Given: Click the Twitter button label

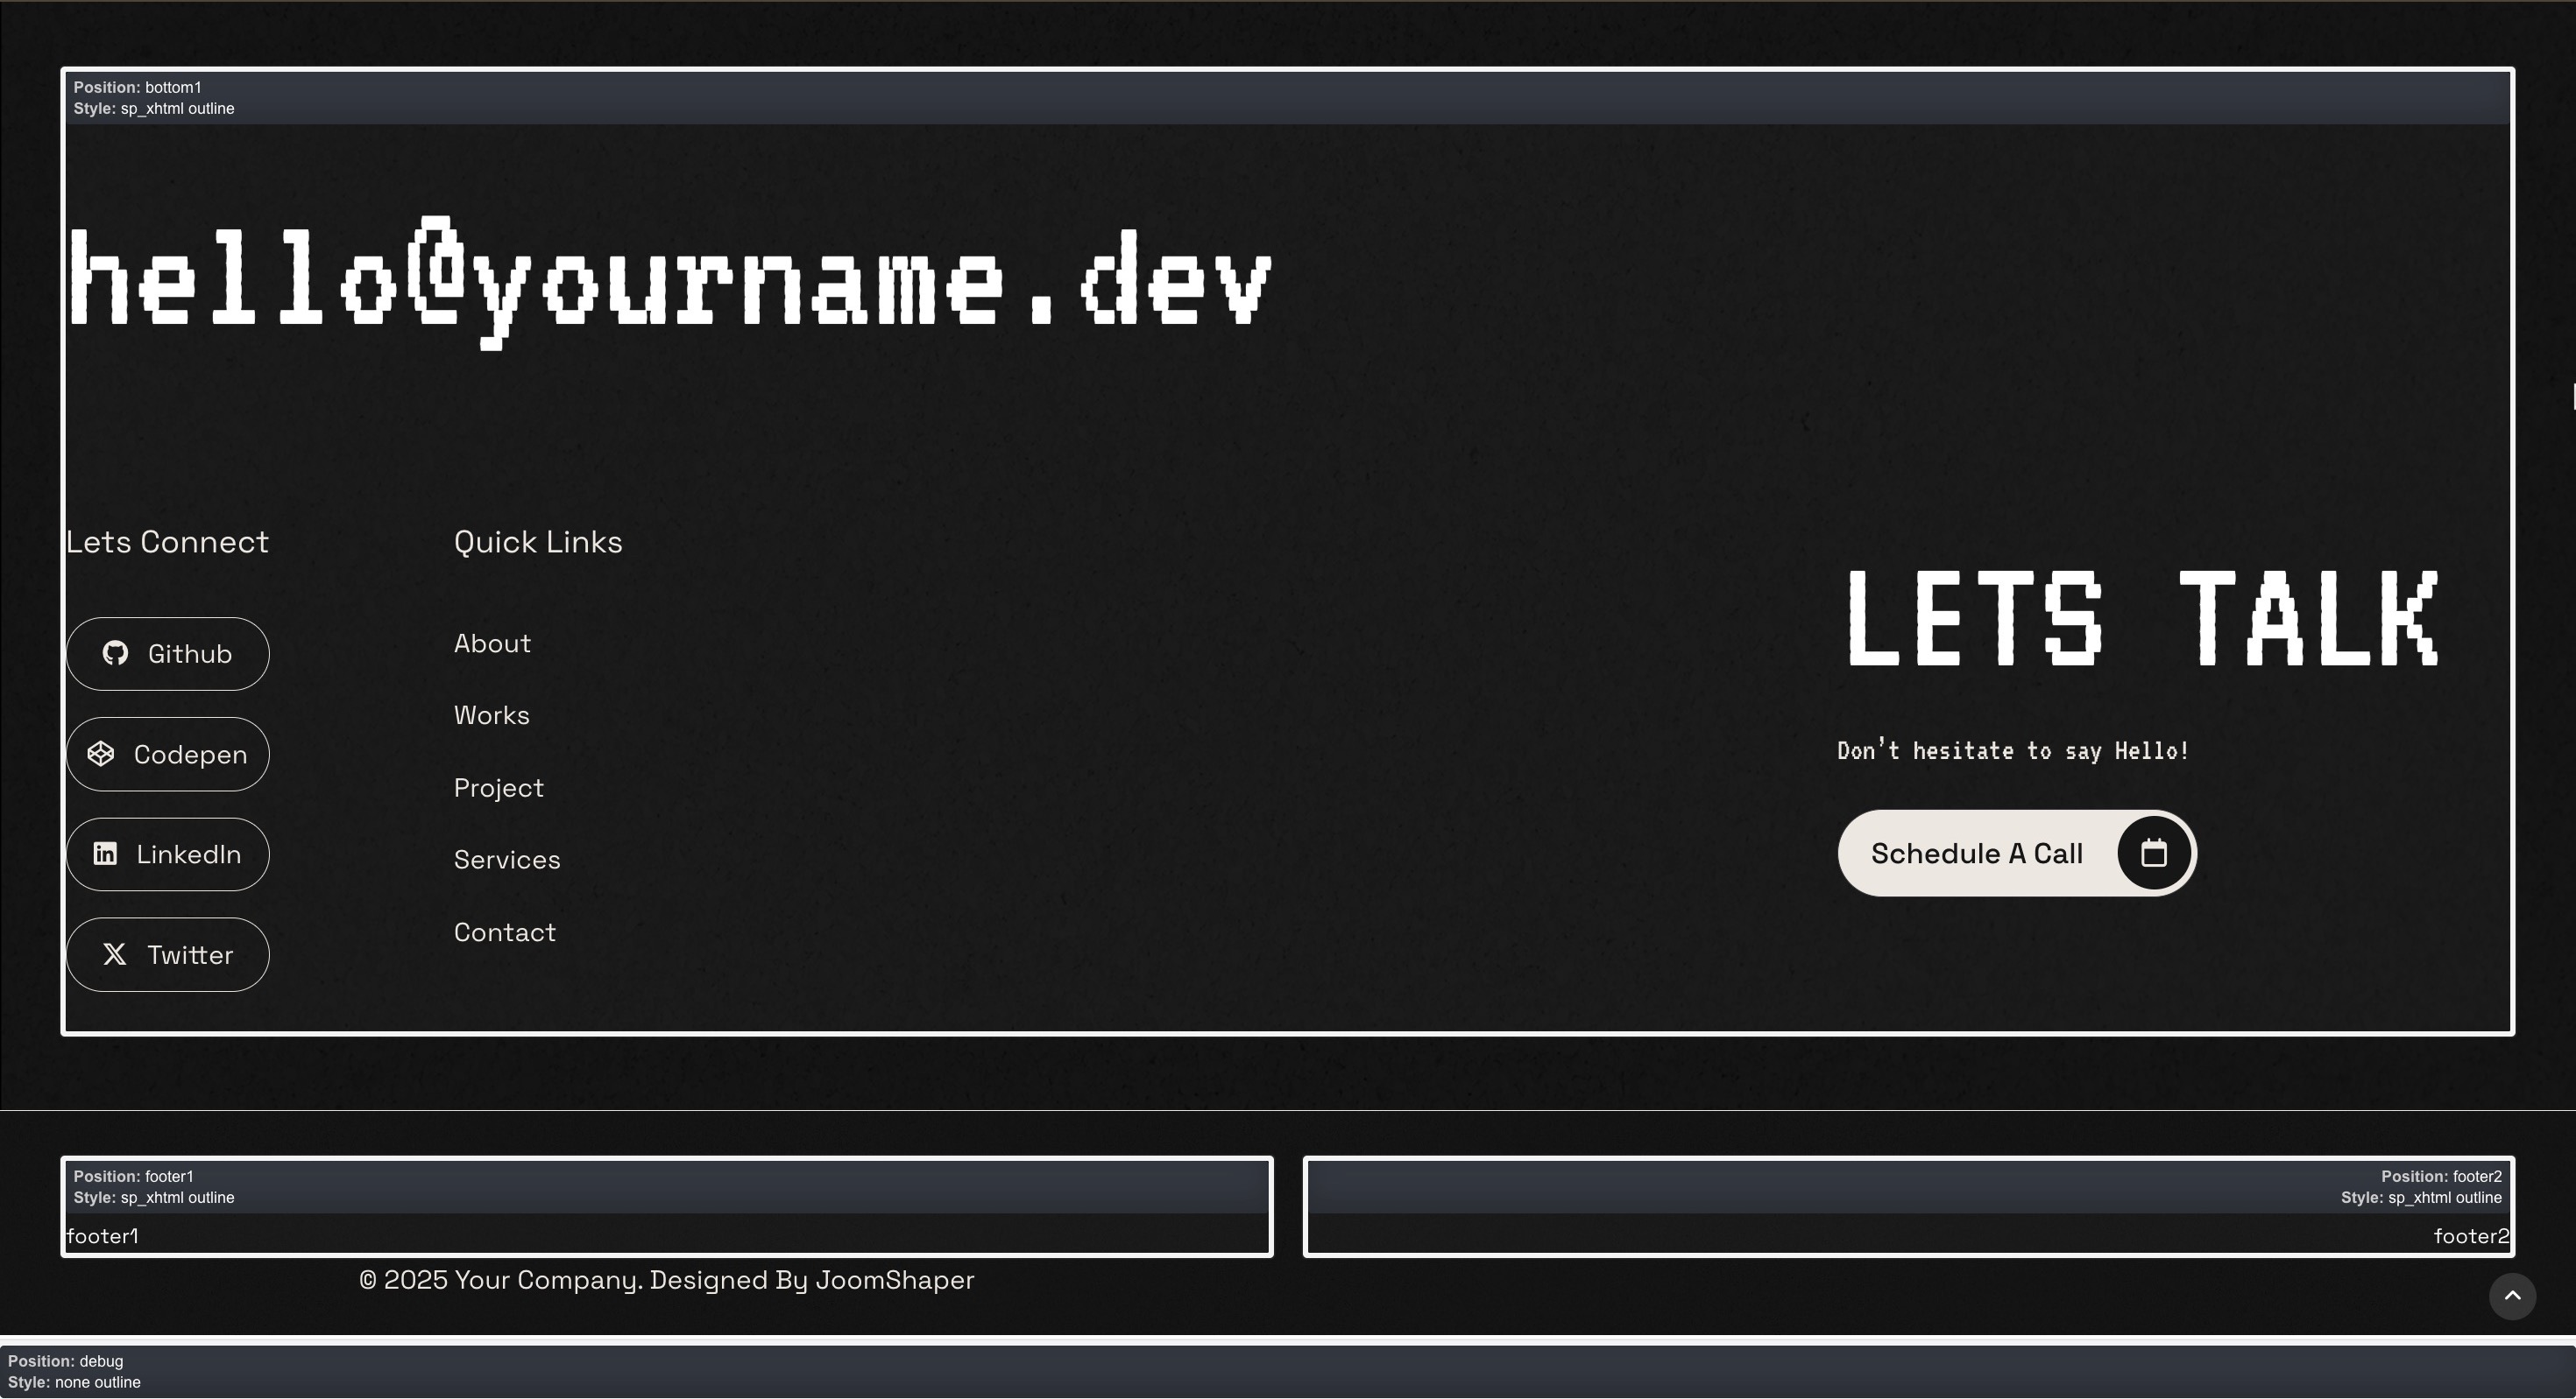Looking at the screenshot, I should point(190,955).
